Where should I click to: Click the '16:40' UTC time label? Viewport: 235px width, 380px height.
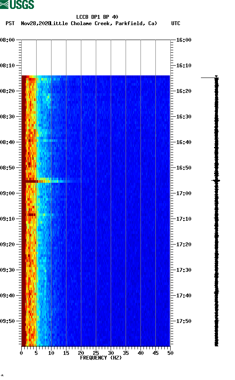(183, 142)
